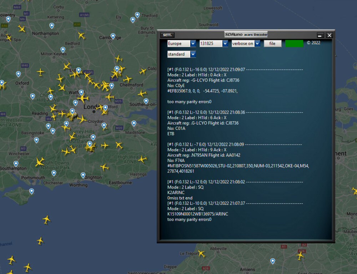Click the airport pin at Southend-on-Sea
357x274 pixels.
(146, 101)
